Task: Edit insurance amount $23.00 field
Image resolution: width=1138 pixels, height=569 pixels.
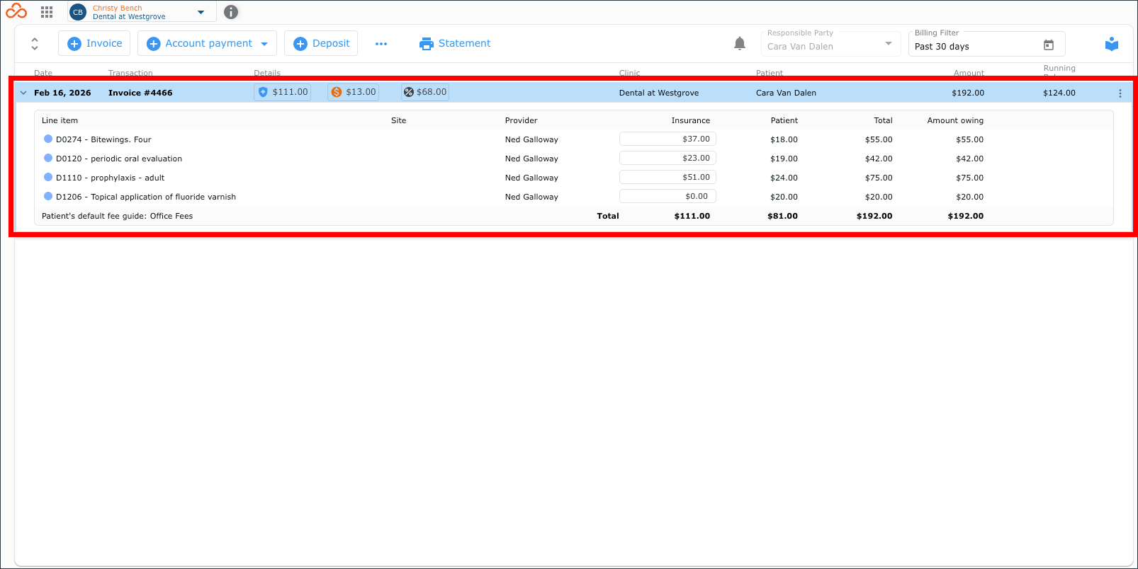Action: (x=667, y=158)
